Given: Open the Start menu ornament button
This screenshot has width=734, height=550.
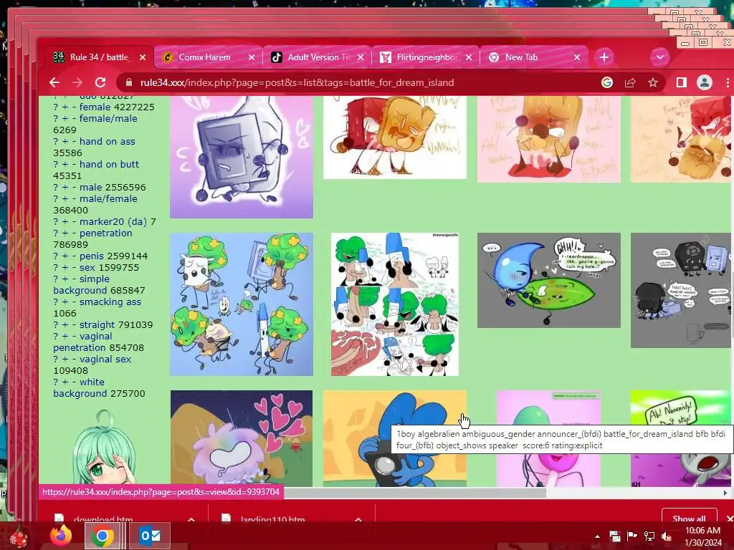Looking at the screenshot, I should [x=19, y=536].
